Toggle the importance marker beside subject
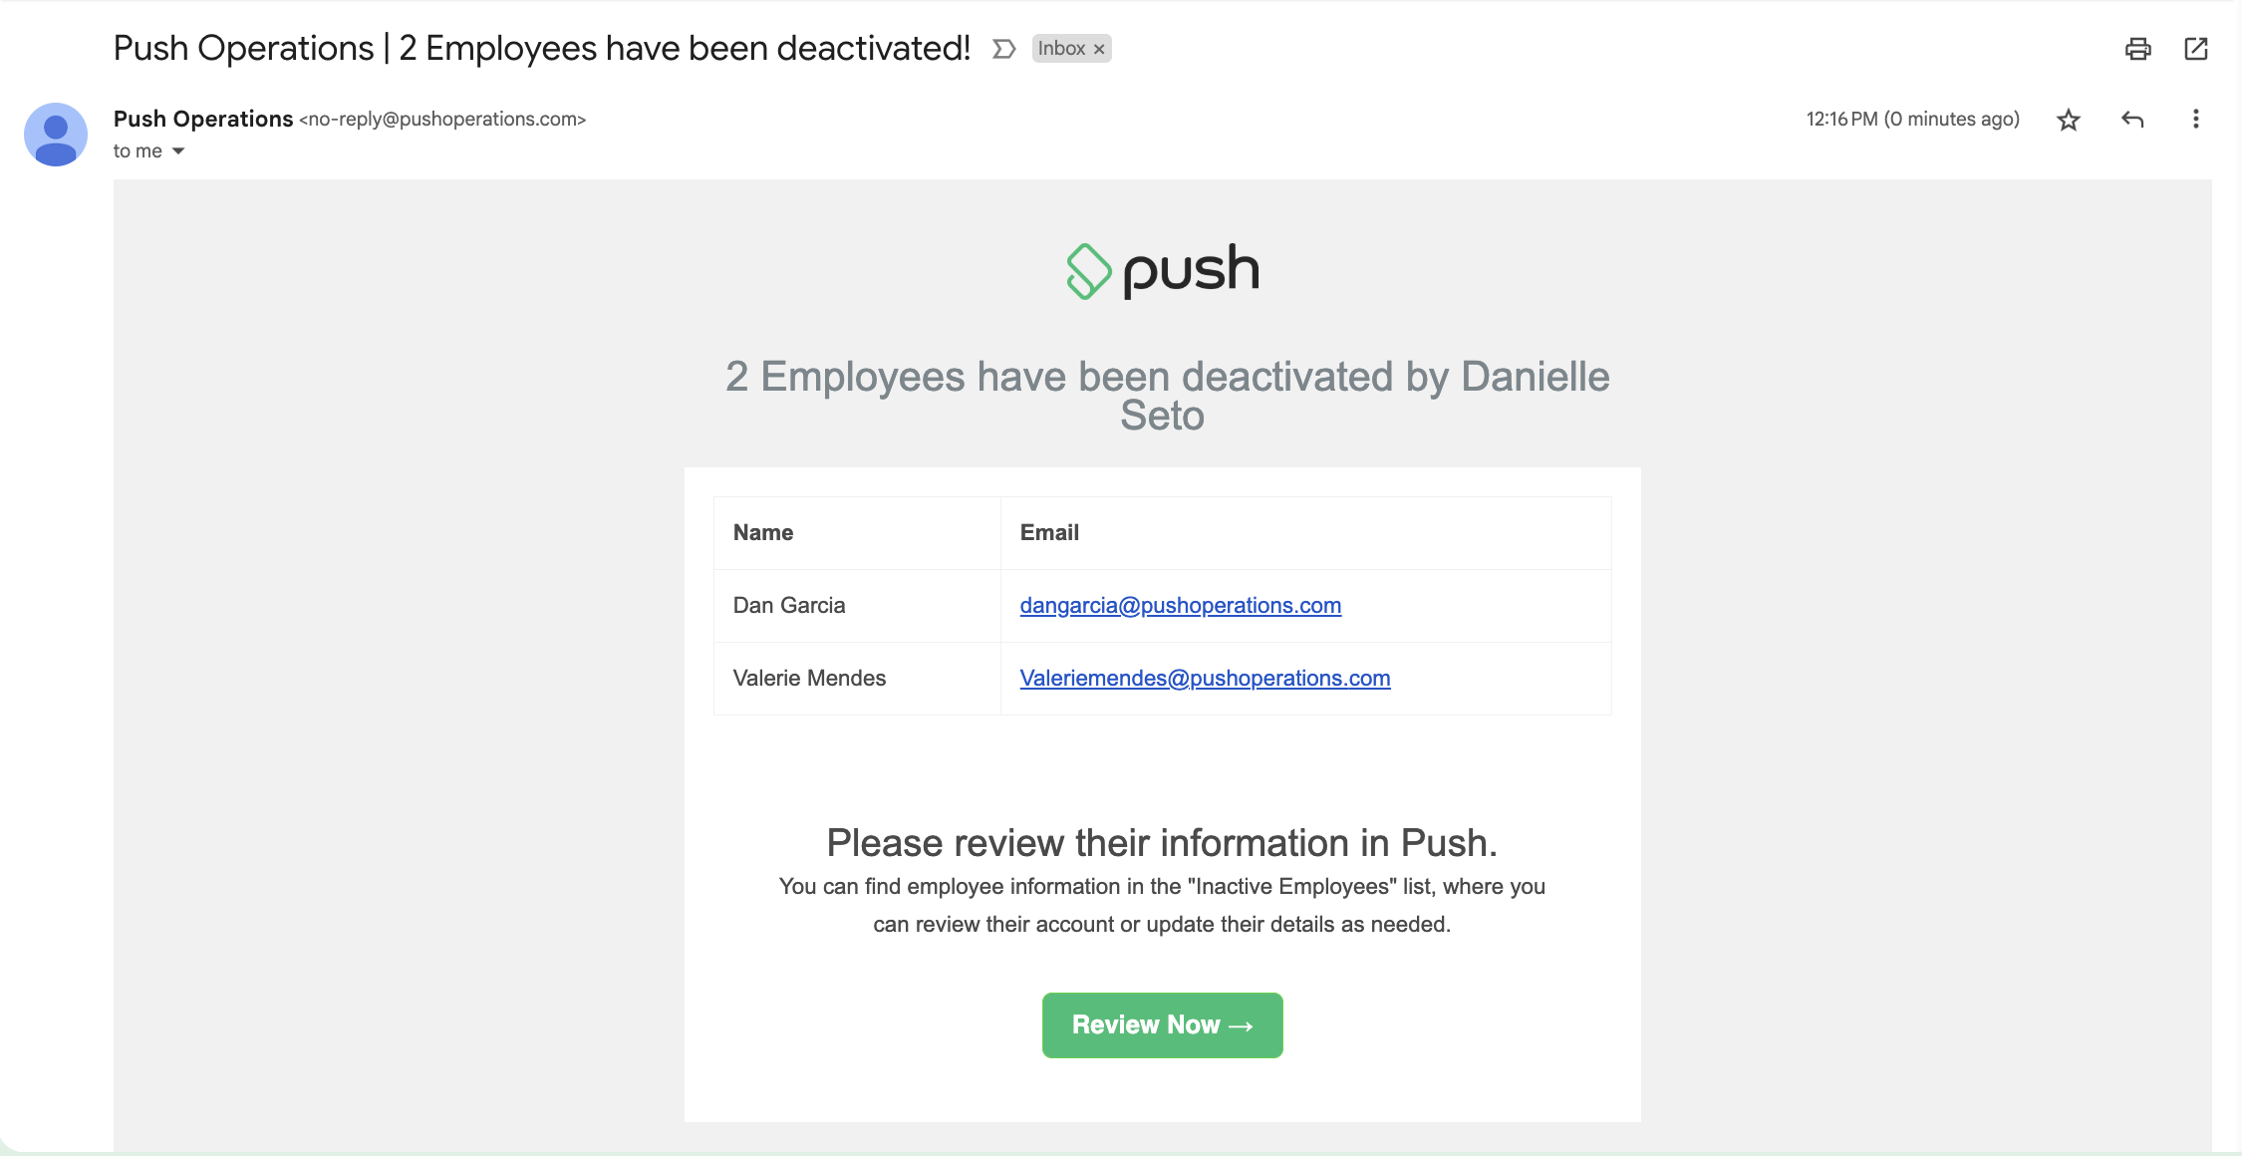 click(x=1003, y=49)
